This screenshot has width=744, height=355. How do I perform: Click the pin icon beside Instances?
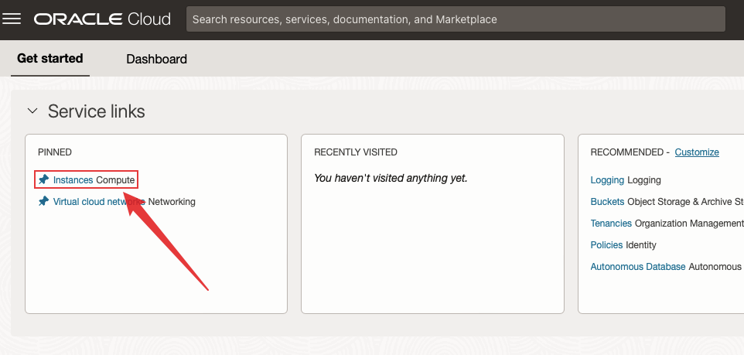click(x=44, y=179)
